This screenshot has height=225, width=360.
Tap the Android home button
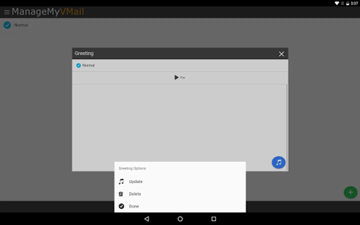tap(180, 219)
